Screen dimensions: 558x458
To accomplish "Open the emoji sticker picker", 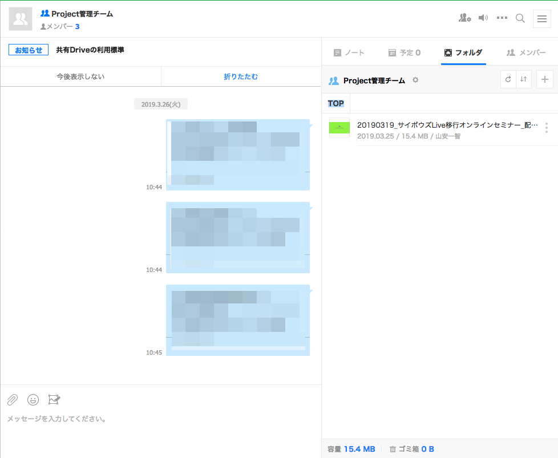I will click(33, 400).
